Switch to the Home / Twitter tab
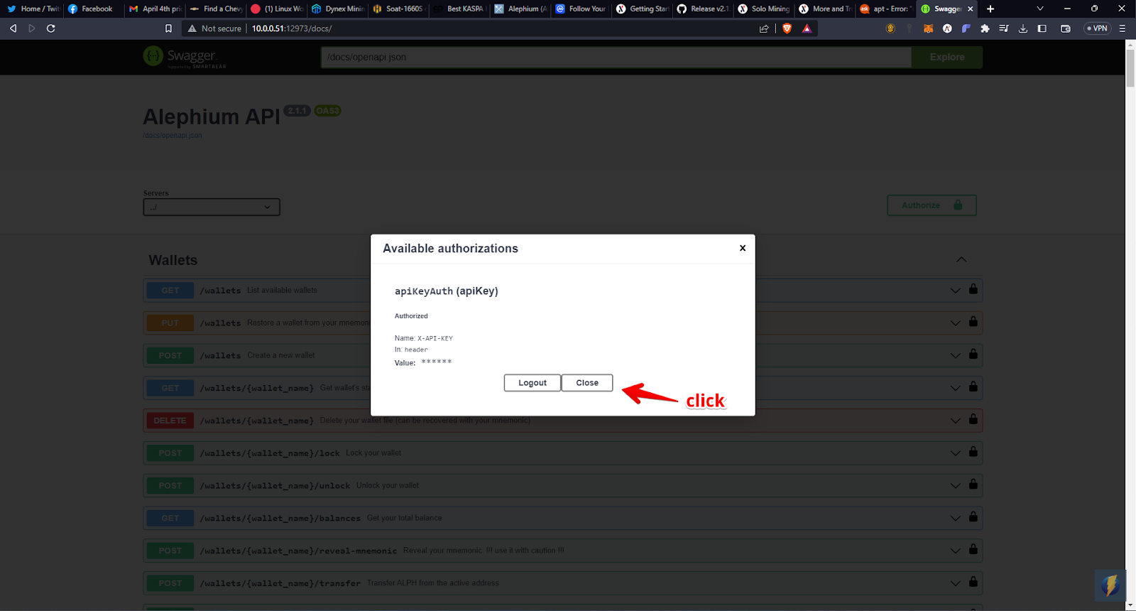Viewport: 1136px width, 611px height. coord(32,9)
